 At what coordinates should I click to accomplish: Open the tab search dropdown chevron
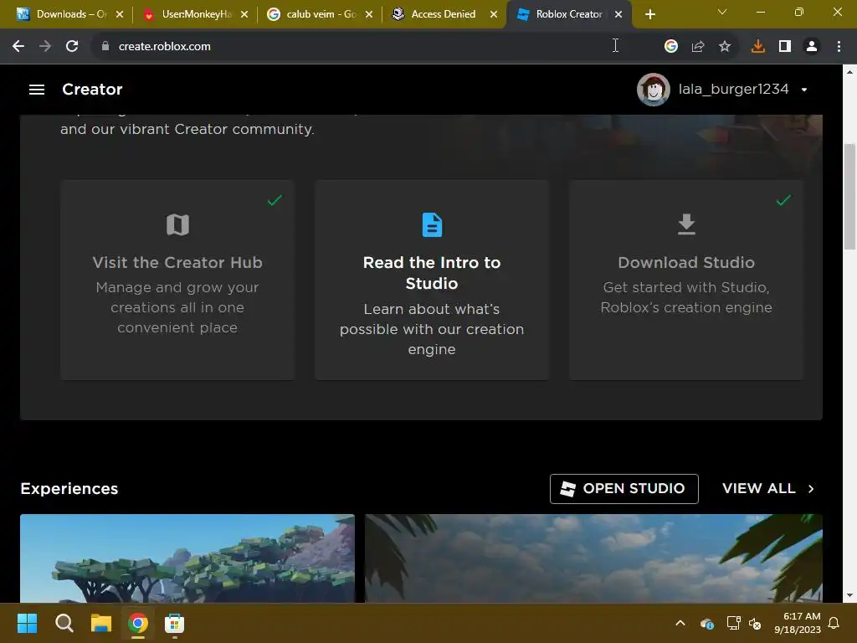[722, 12]
